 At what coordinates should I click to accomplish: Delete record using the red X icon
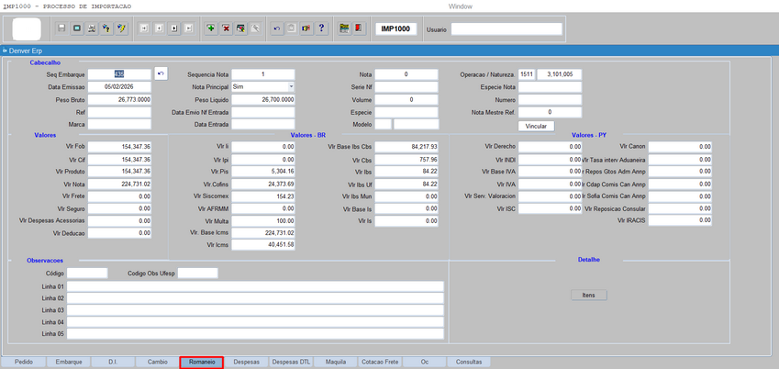(x=226, y=28)
